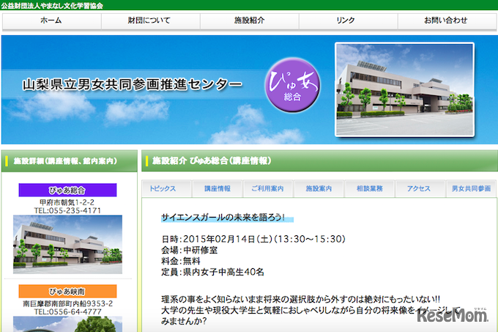Click the orange ぴゅあ峡南 sidebar button
The image size is (498, 332).
tap(68, 290)
